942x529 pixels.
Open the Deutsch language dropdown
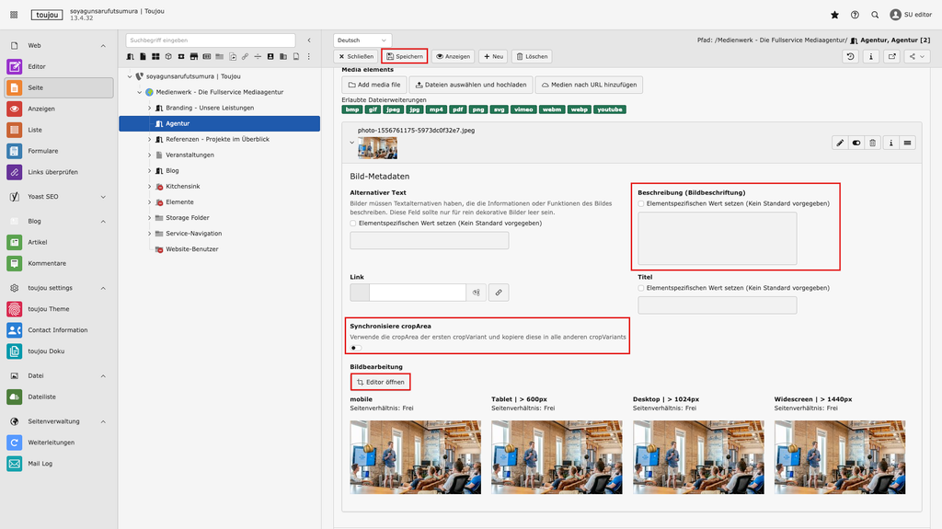[362, 40]
